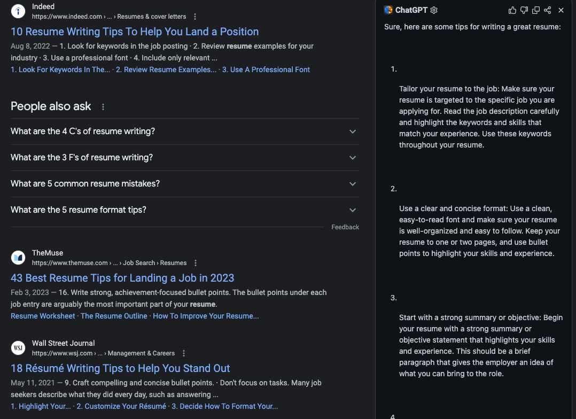Click the 'People also ask' heading

pyautogui.click(x=51, y=106)
